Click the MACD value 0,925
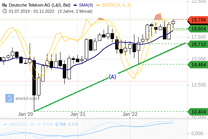This screenshot has width=208, height=139. pyautogui.click(x=48, y=124)
